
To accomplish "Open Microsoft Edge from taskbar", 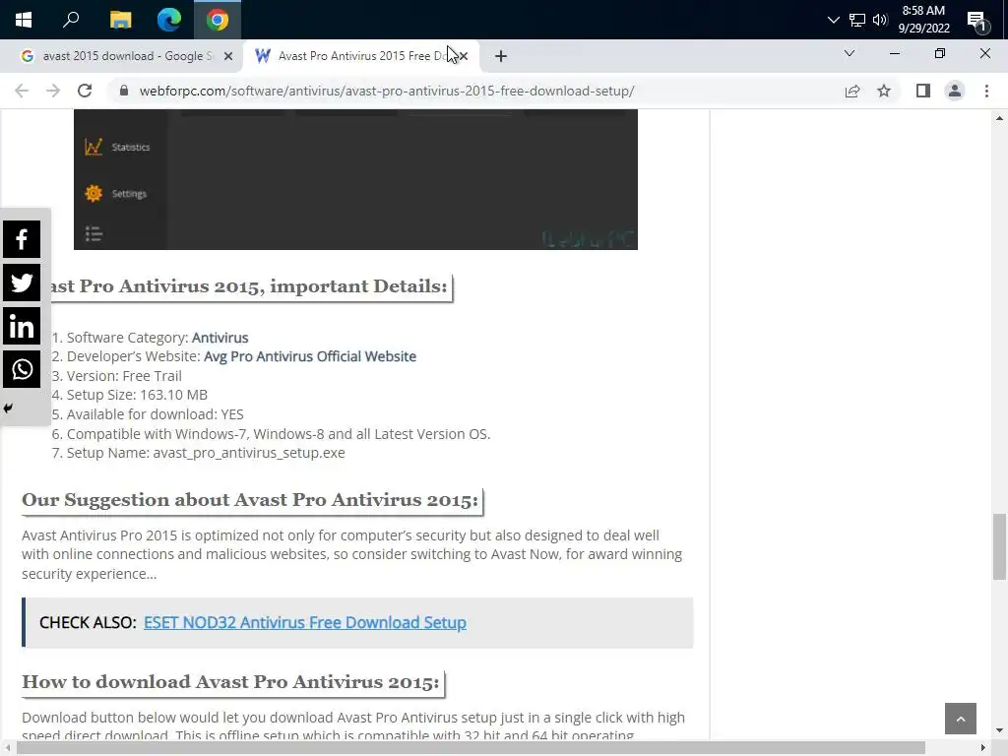I will point(169,20).
